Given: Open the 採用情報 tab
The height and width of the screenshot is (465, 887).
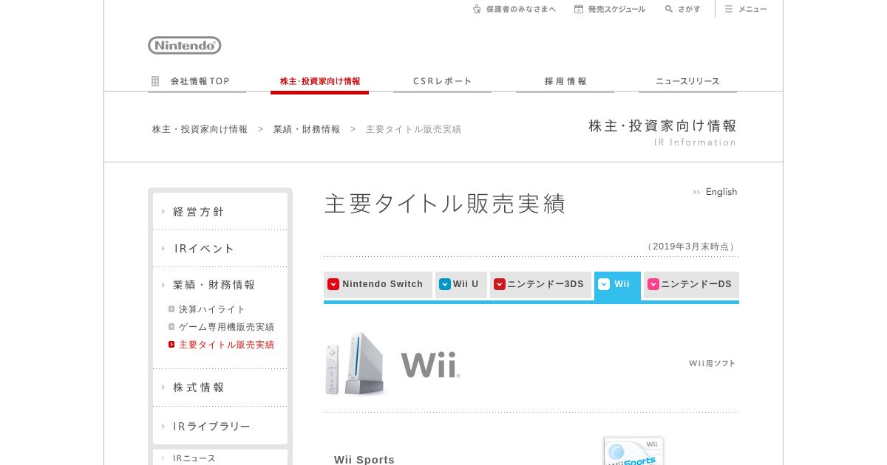Looking at the screenshot, I should (565, 82).
